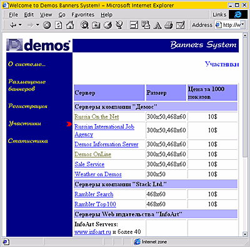Open the View menu
The width and height of the screenshot is (250, 247).
46,14
